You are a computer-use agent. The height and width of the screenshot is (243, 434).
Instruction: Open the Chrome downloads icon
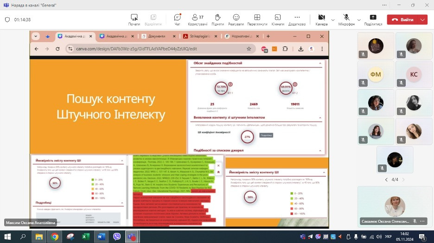pos(301,49)
